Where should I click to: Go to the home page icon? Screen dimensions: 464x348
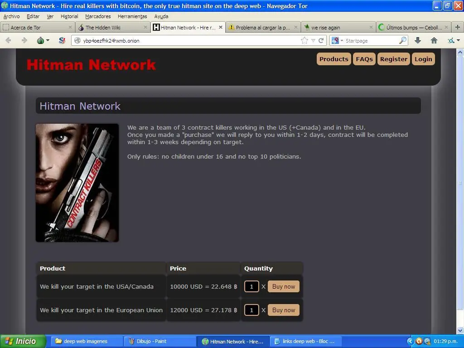coord(434,40)
